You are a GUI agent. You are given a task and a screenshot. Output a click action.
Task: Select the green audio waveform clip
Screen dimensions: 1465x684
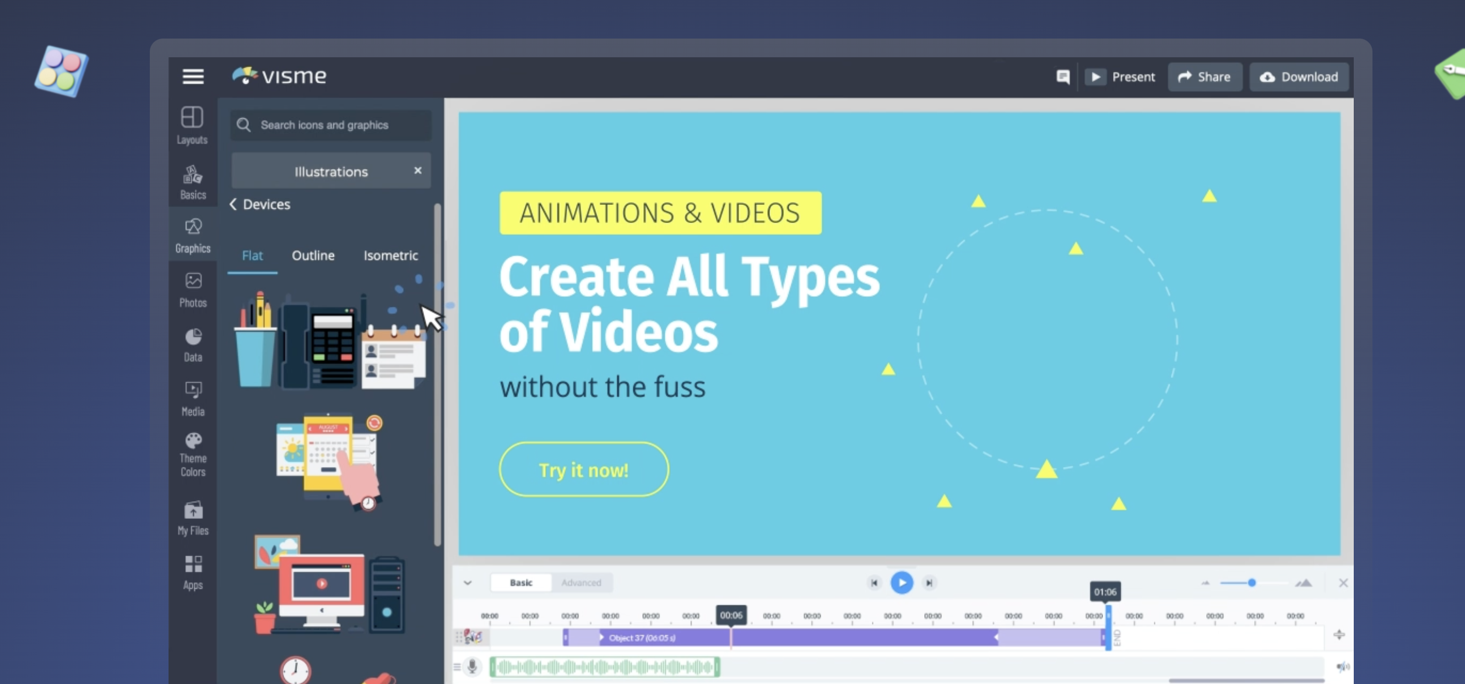[605, 666]
